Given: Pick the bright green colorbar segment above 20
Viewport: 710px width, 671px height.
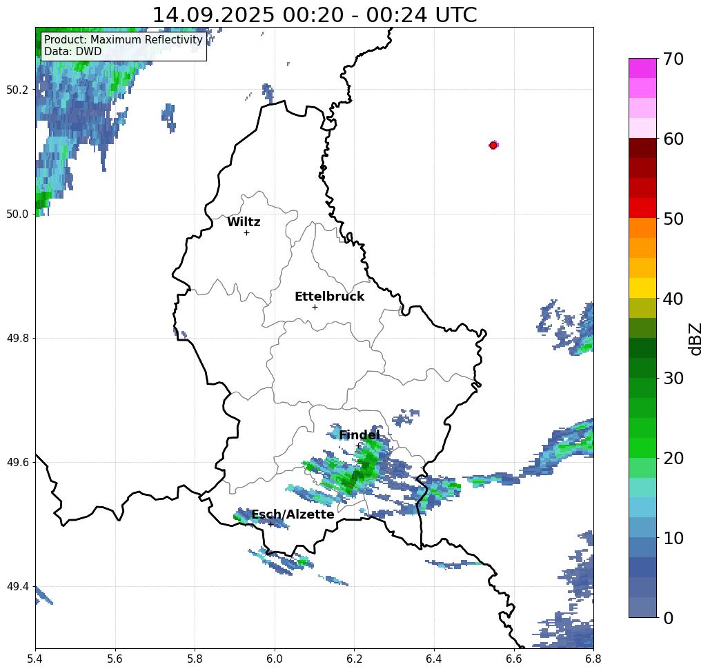Looking at the screenshot, I should (x=642, y=448).
